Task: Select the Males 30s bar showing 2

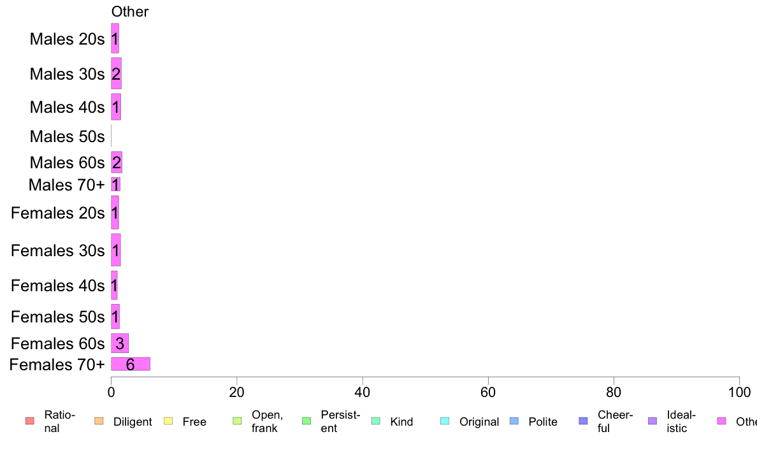Action: coord(117,73)
